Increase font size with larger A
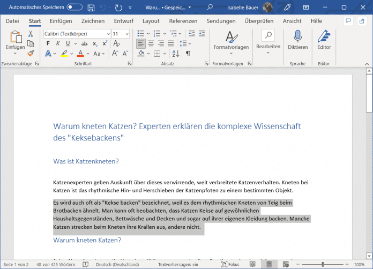Screen dimensions: 373x269 [x=115, y=54]
